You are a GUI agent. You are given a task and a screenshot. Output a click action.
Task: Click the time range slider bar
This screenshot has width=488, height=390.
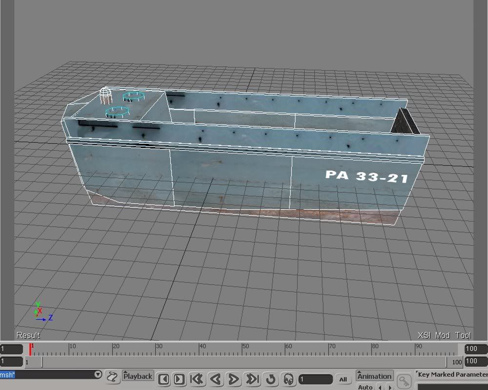[x=244, y=362]
